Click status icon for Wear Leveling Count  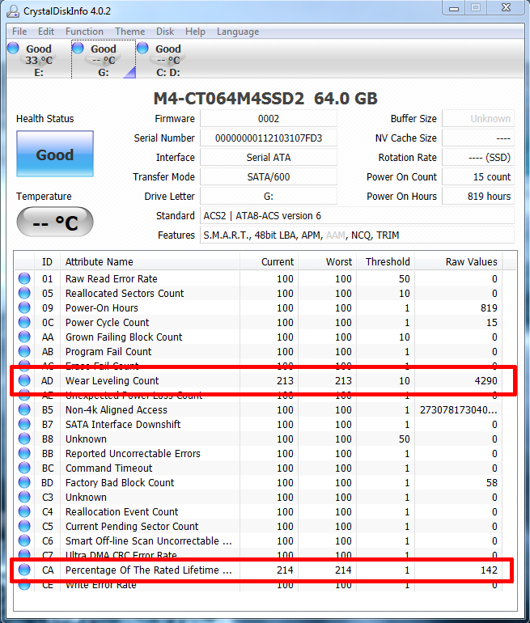pyautogui.click(x=24, y=380)
